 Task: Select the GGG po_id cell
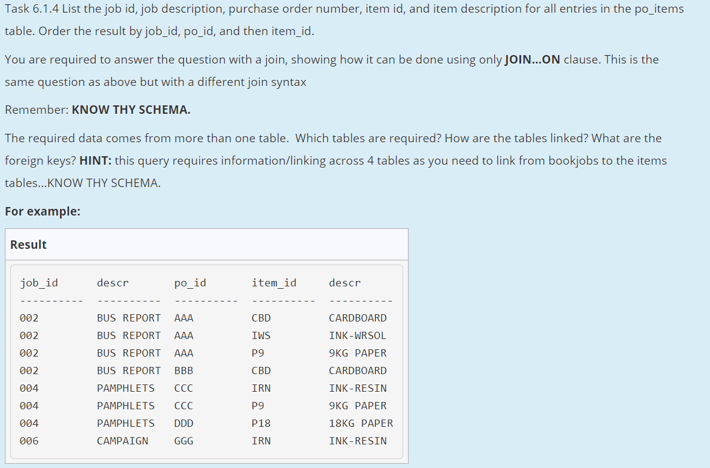[x=183, y=441]
